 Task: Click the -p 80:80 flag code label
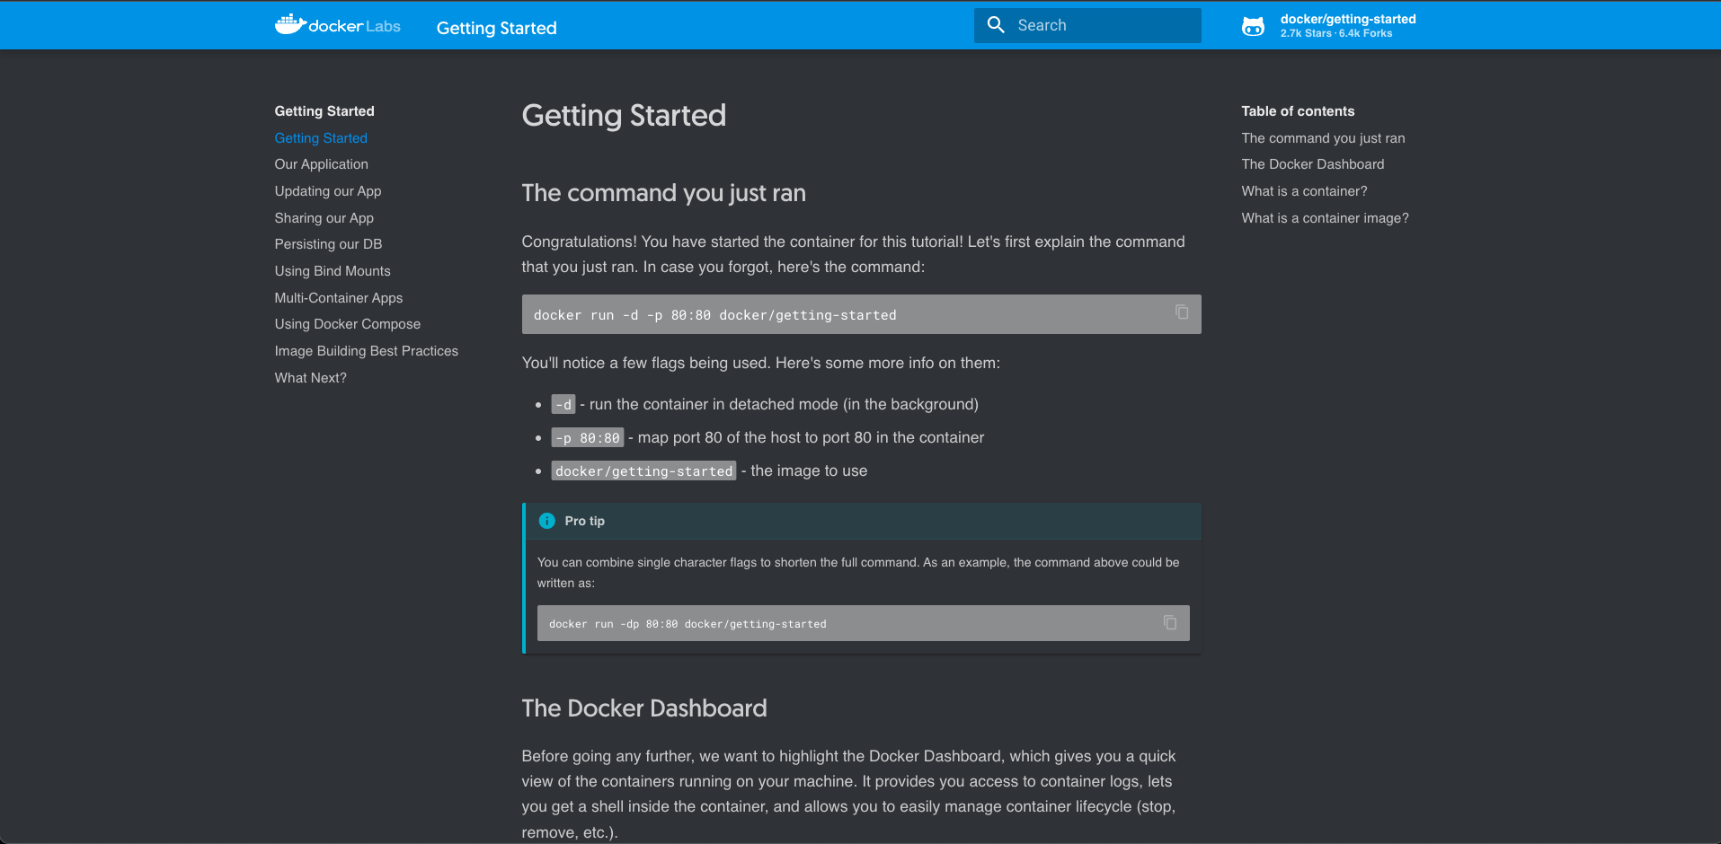(x=588, y=438)
